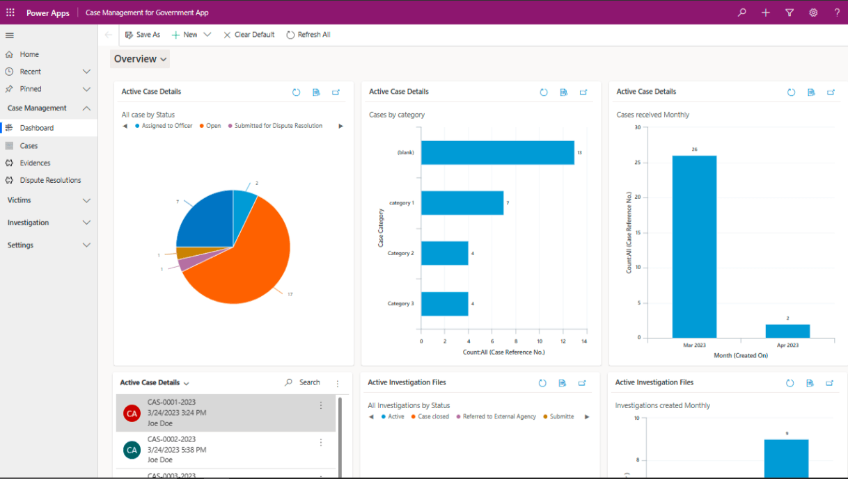Screen dimensions: 848x479
Task: Open the app launcher waffle icon
Action: (10, 13)
